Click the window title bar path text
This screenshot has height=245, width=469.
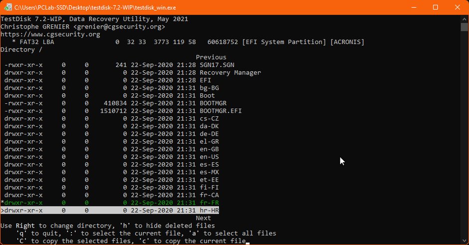[x=95, y=7]
